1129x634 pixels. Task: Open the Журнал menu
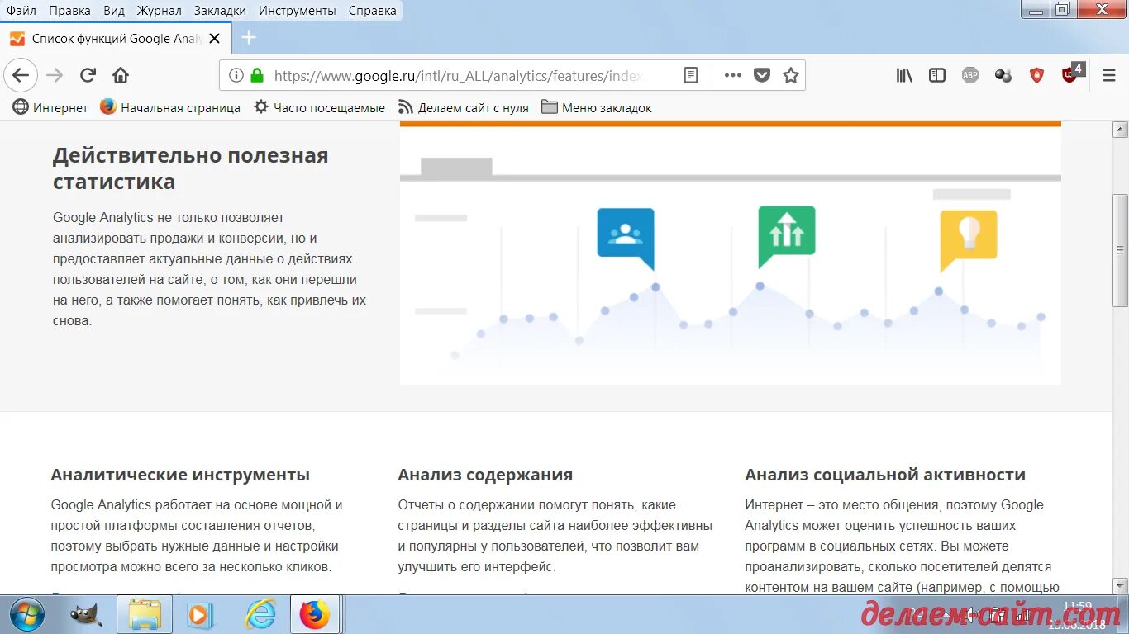tap(159, 11)
